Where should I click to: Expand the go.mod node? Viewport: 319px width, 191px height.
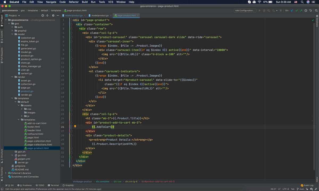[x=12, y=155]
